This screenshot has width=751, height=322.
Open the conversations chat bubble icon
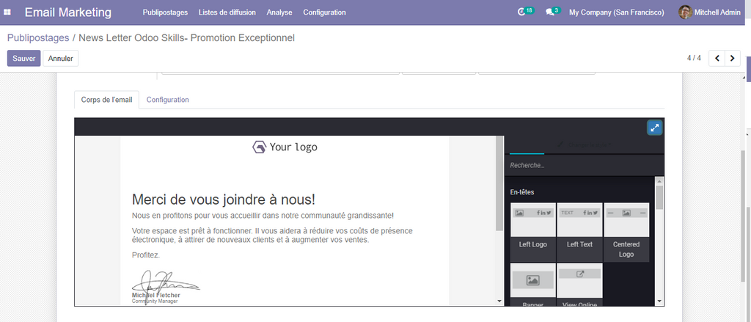550,12
